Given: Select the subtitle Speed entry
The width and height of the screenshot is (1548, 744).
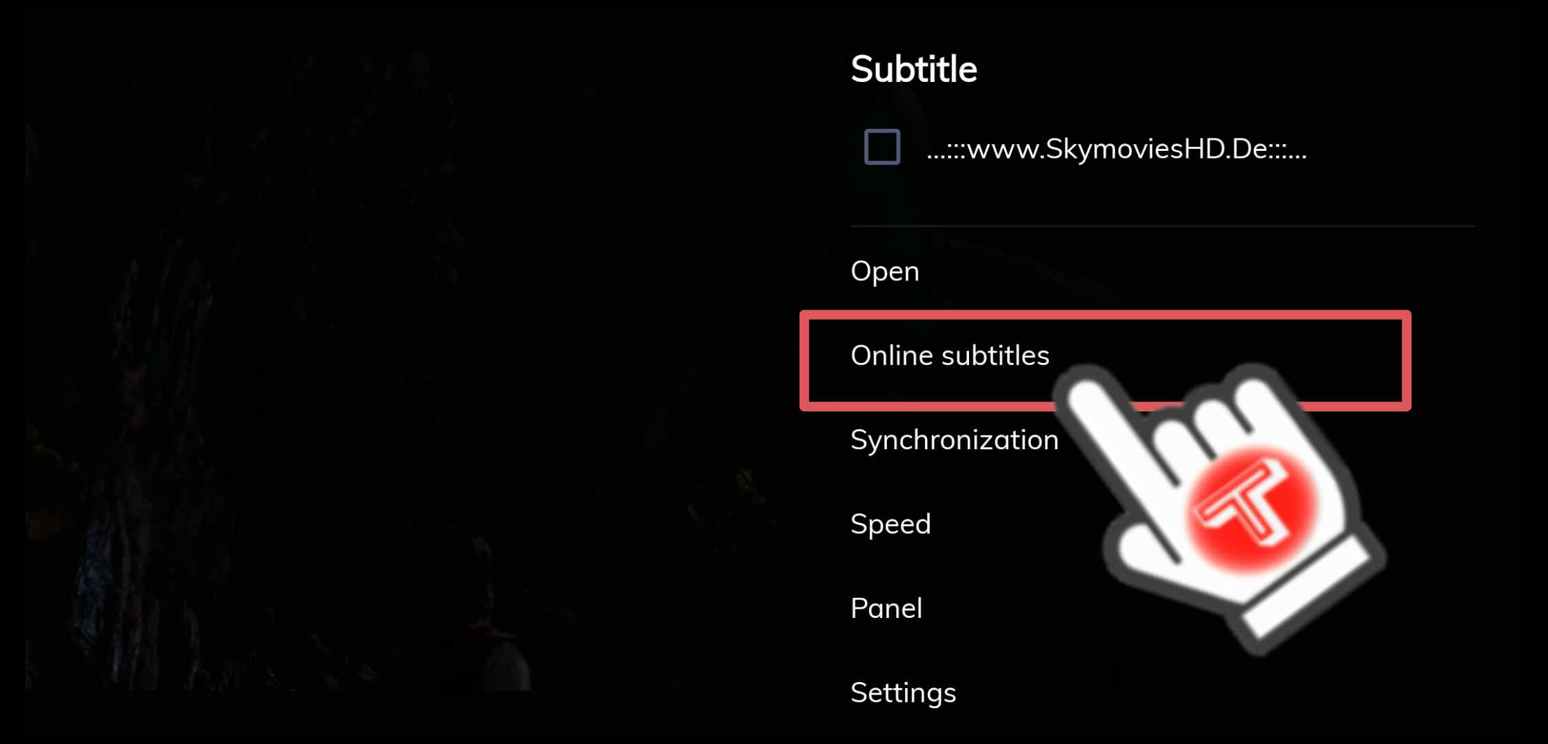Looking at the screenshot, I should pyautogui.click(x=890, y=524).
